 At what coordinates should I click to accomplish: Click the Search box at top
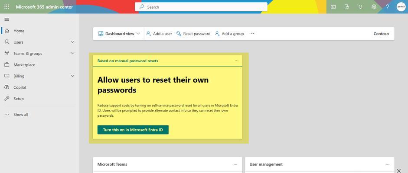(x=201, y=7)
